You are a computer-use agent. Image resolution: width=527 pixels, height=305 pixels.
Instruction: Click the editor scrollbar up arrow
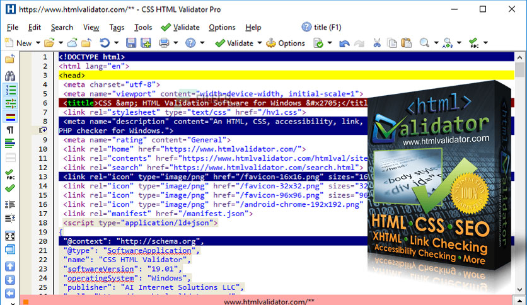coord(519,57)
